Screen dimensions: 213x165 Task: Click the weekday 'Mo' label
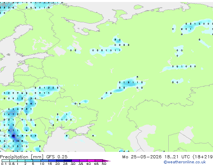point(125,157)
